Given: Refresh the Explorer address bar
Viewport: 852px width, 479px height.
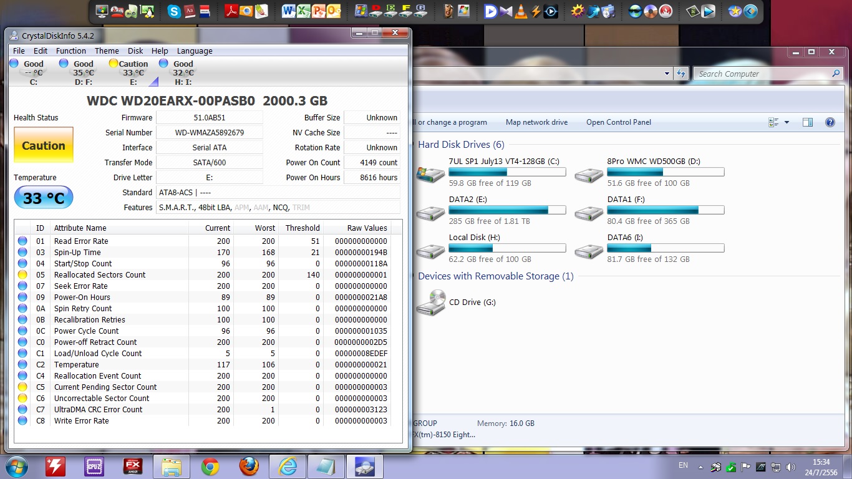Looking at the screenshot, I should pyautogui.click(x=681, y=74).
